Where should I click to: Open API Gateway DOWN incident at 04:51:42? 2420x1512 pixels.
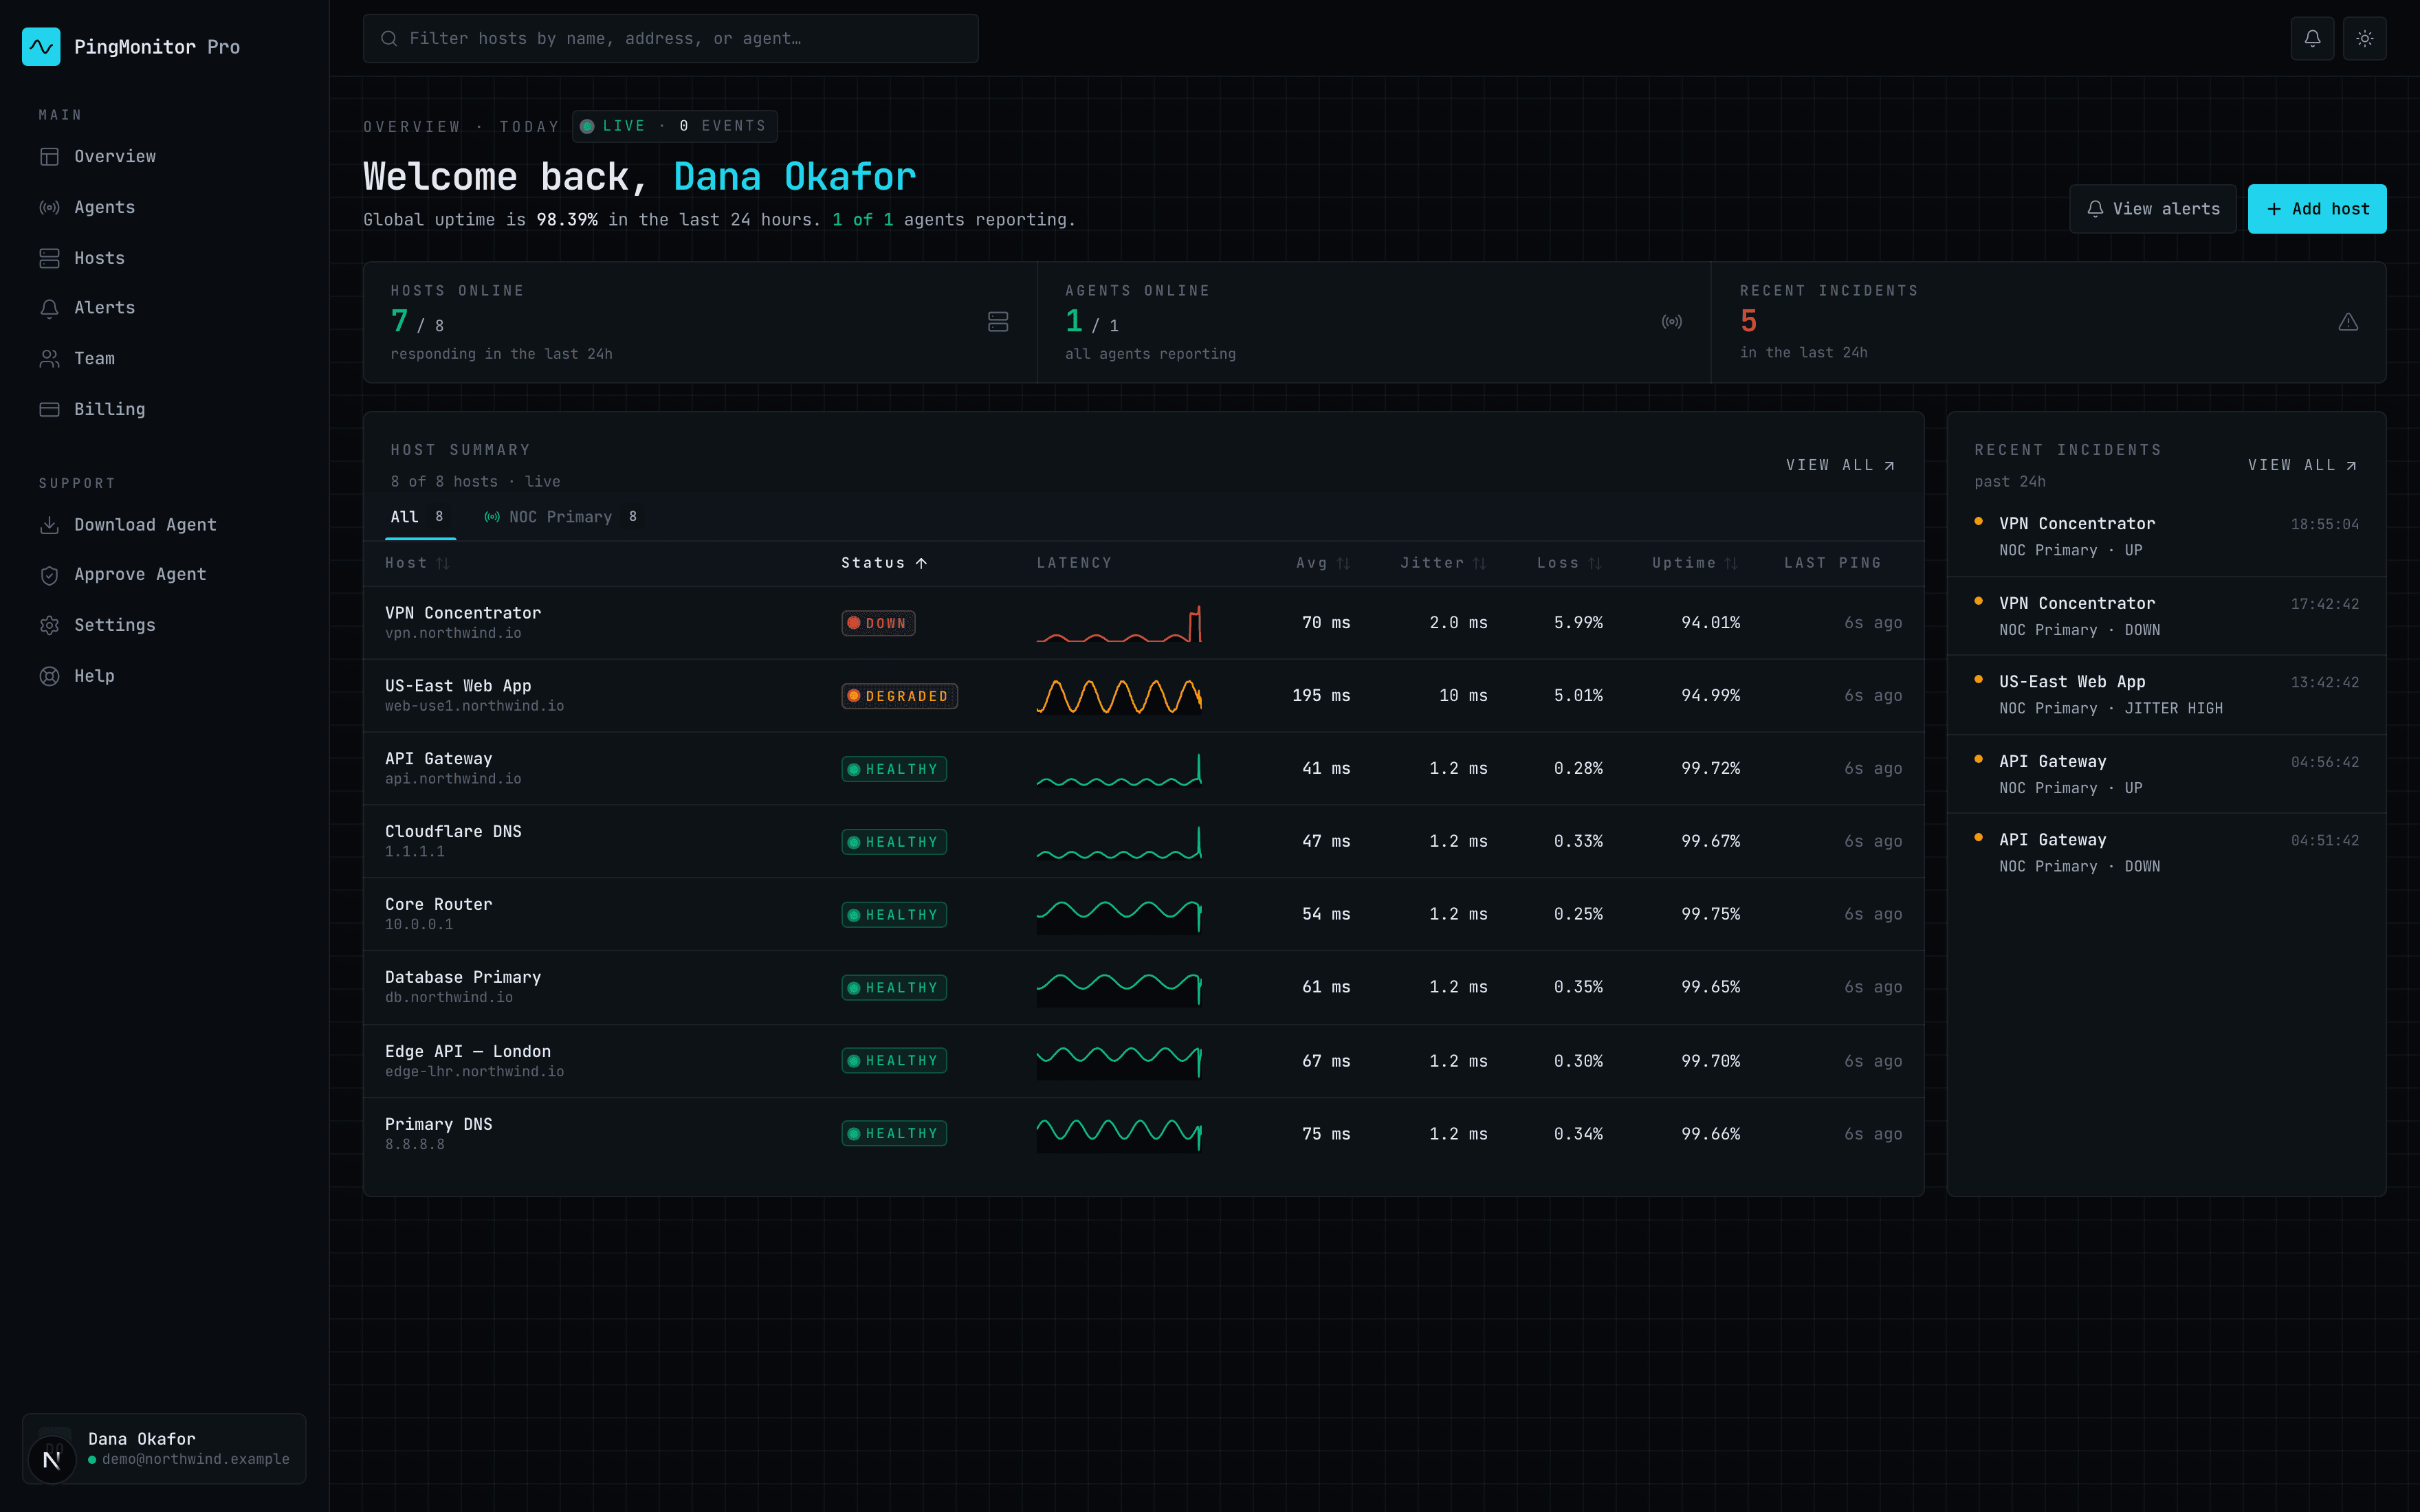tap(2166, 852)
